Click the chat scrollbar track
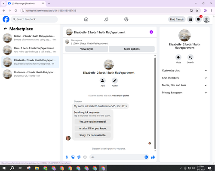Viewport: 215px width, 171px height. tap(155, 103)
